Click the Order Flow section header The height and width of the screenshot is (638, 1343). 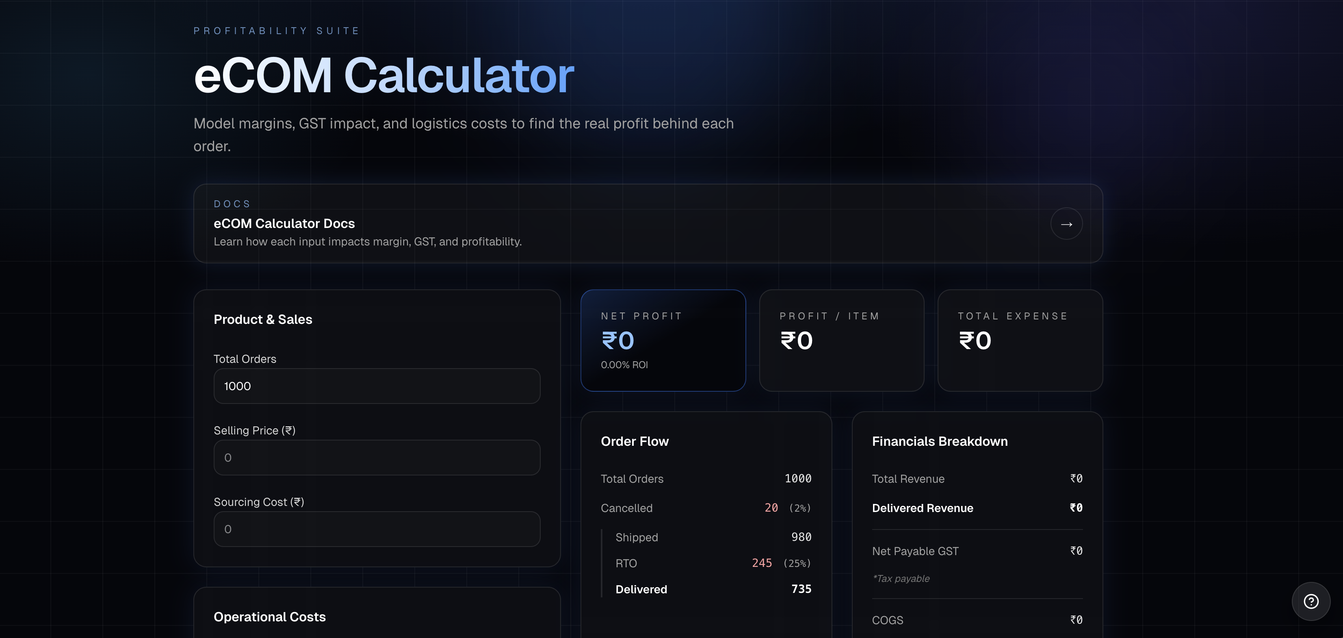[635, 441]
